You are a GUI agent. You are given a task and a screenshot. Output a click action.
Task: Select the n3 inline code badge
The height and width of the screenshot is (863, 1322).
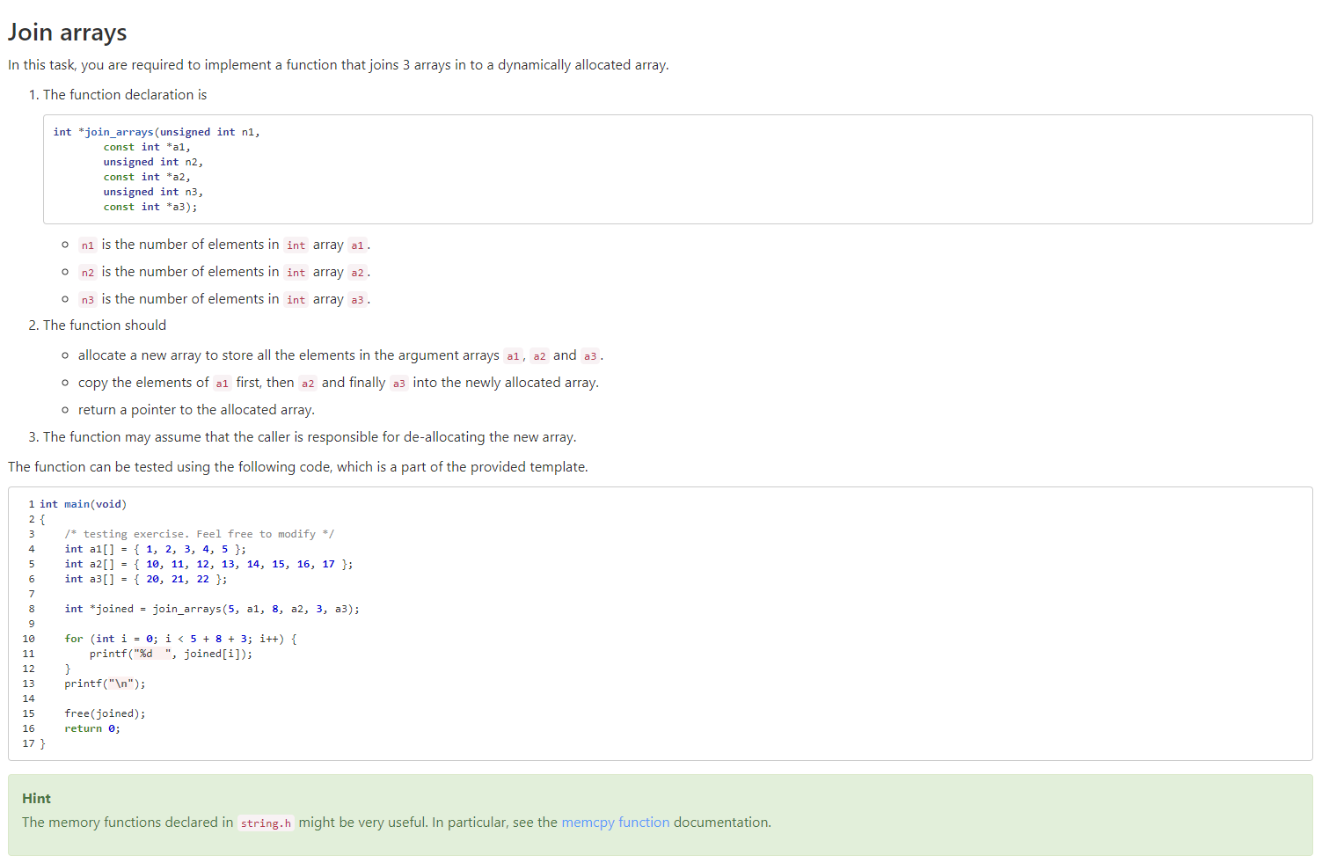87,299
